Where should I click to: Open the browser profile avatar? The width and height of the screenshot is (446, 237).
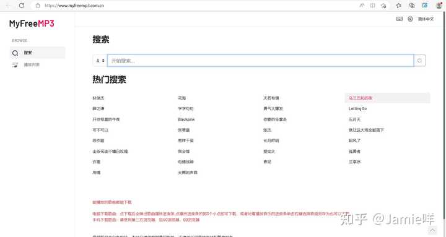tap(439, 5)
